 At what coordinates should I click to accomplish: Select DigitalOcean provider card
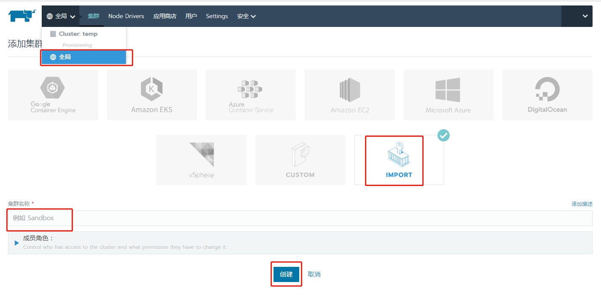pos(547,95)
